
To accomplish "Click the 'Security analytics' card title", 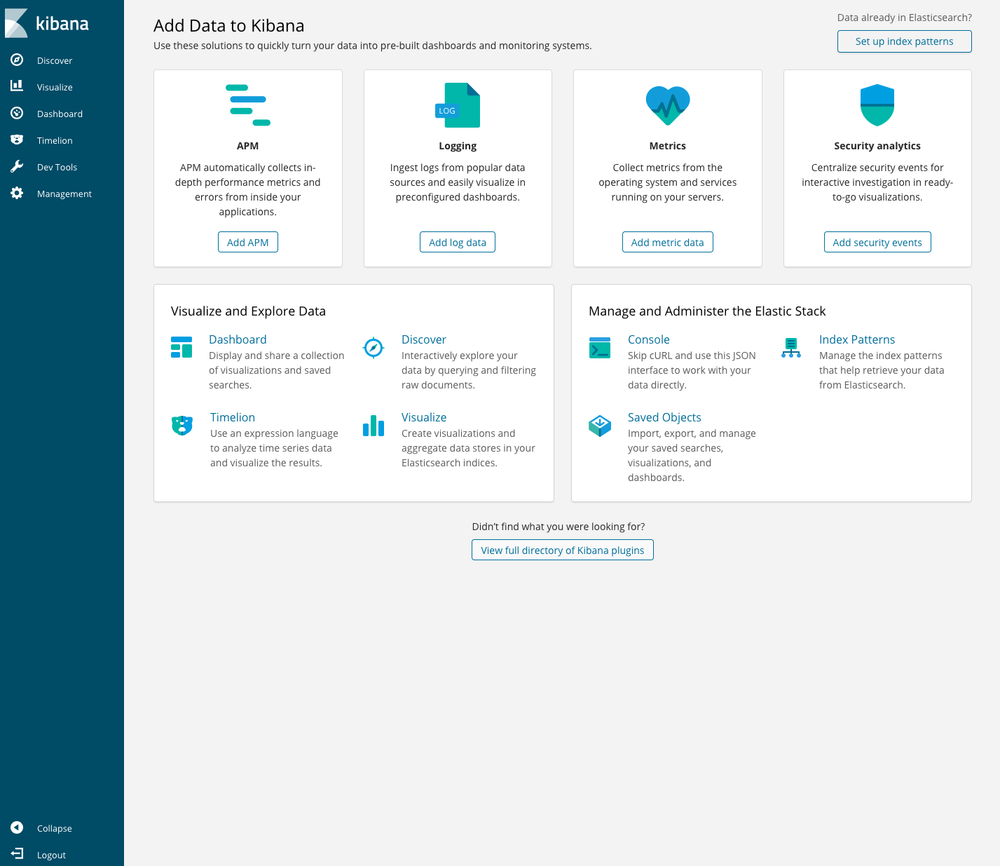I will pos(877,146).
